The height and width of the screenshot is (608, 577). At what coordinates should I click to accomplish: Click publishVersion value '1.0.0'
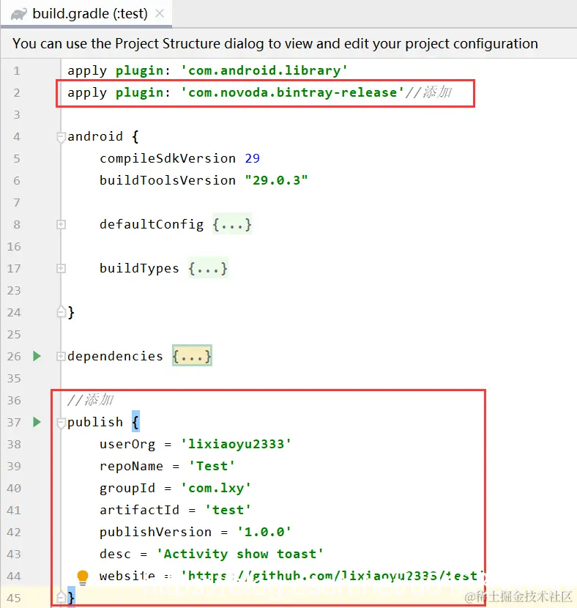[x=264, y=532]
